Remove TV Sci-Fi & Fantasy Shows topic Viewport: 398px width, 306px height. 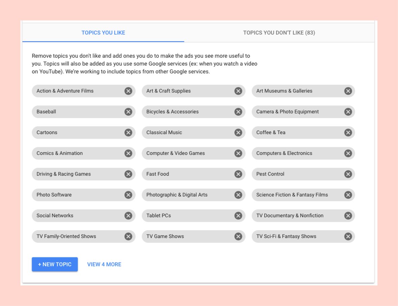pyautogui.click(x=348, y=237)
